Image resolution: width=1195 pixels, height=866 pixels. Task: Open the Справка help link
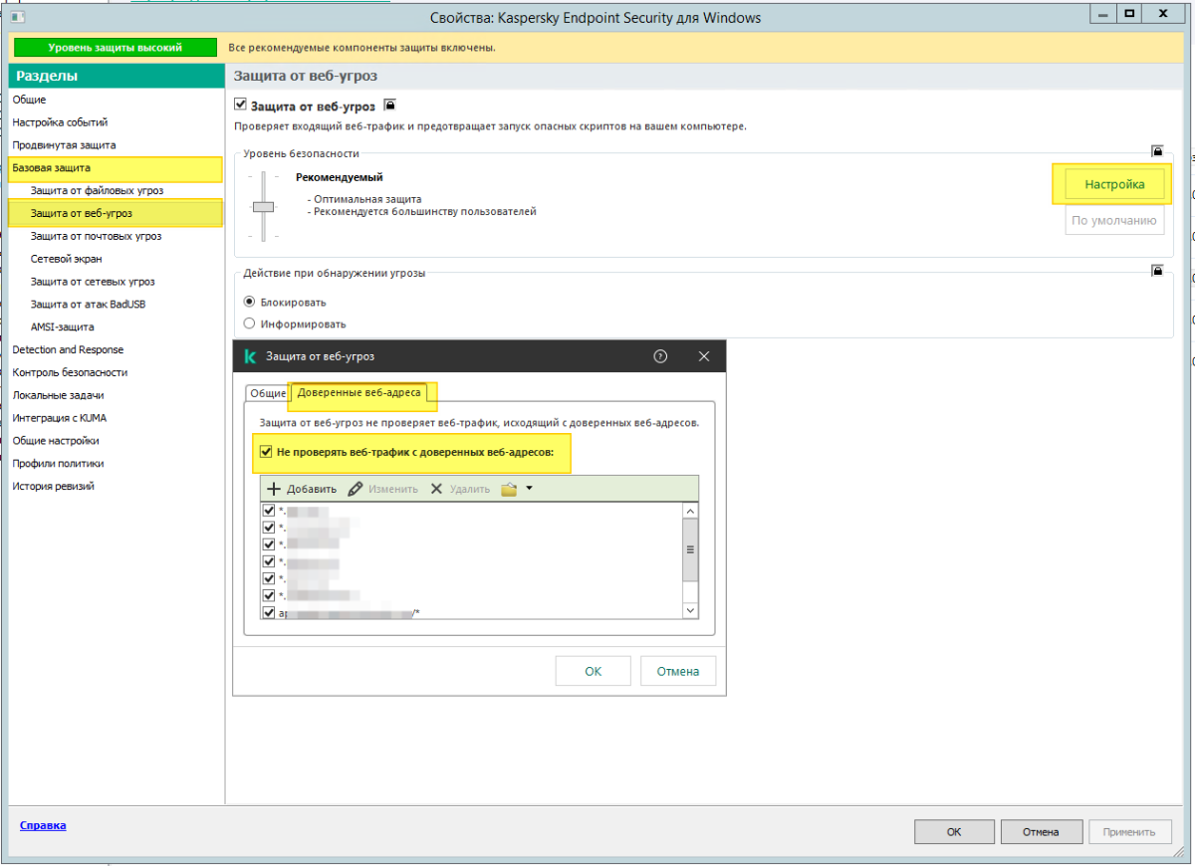point(43,825)
